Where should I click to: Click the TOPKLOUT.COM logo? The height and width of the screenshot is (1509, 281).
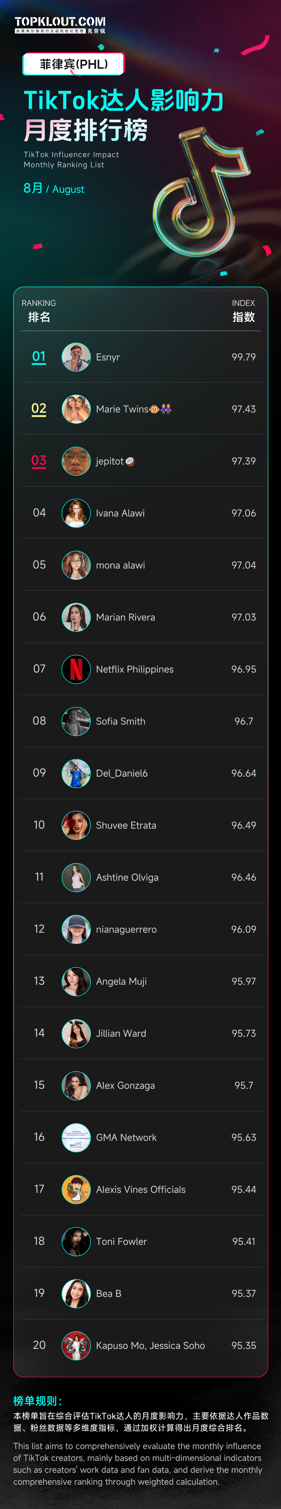coord(60,25)
